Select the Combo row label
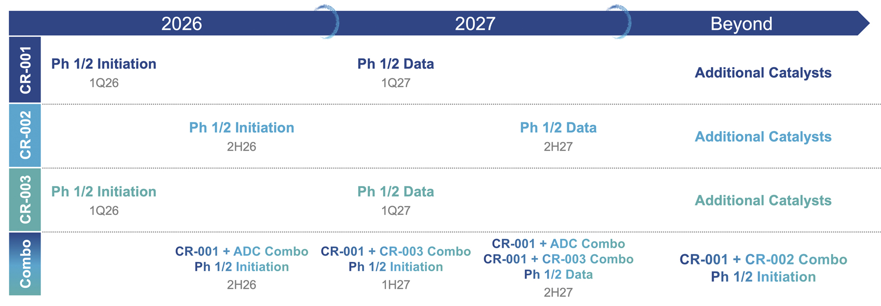The image size is (881, 306). pyautogui.click(x=25, y=263)
